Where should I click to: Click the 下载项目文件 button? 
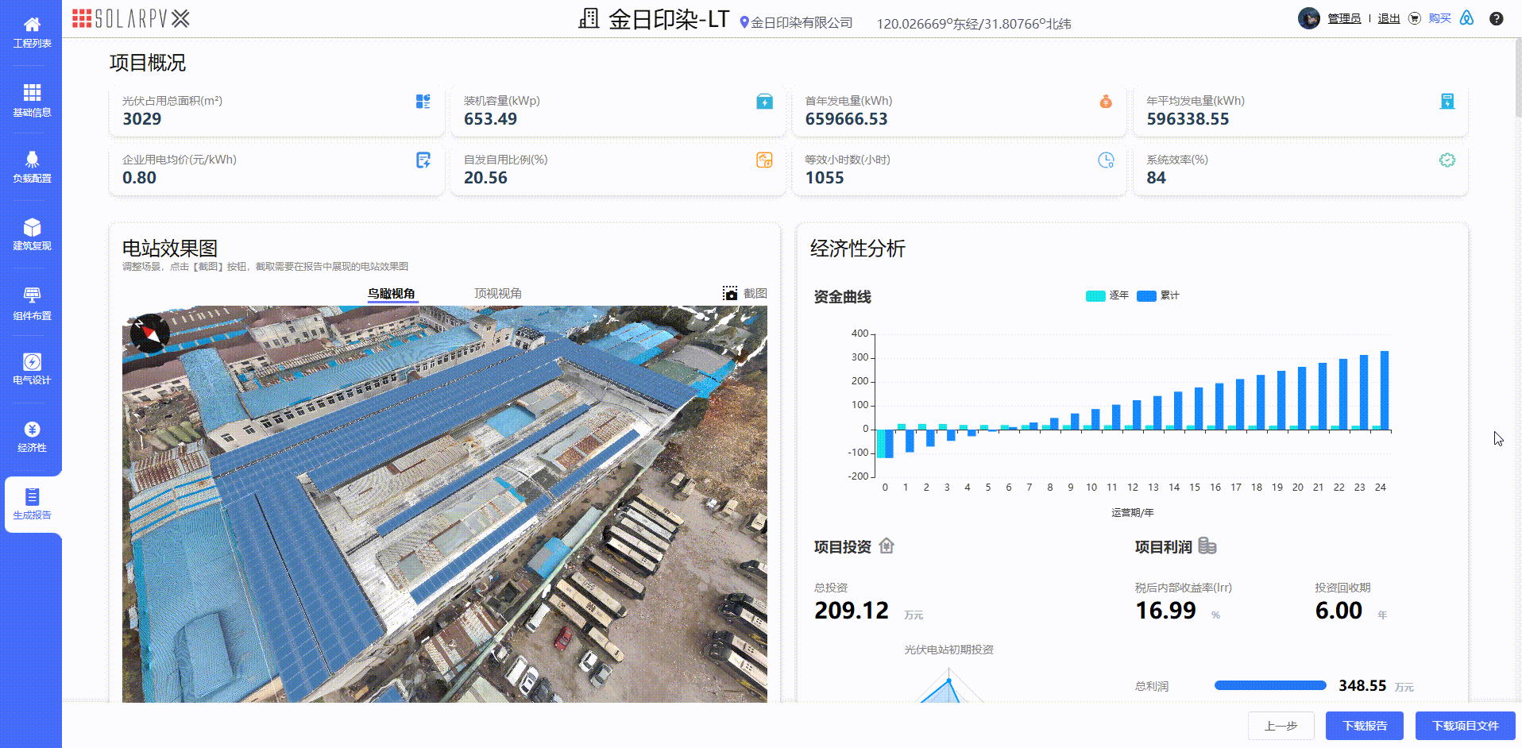1466,726
